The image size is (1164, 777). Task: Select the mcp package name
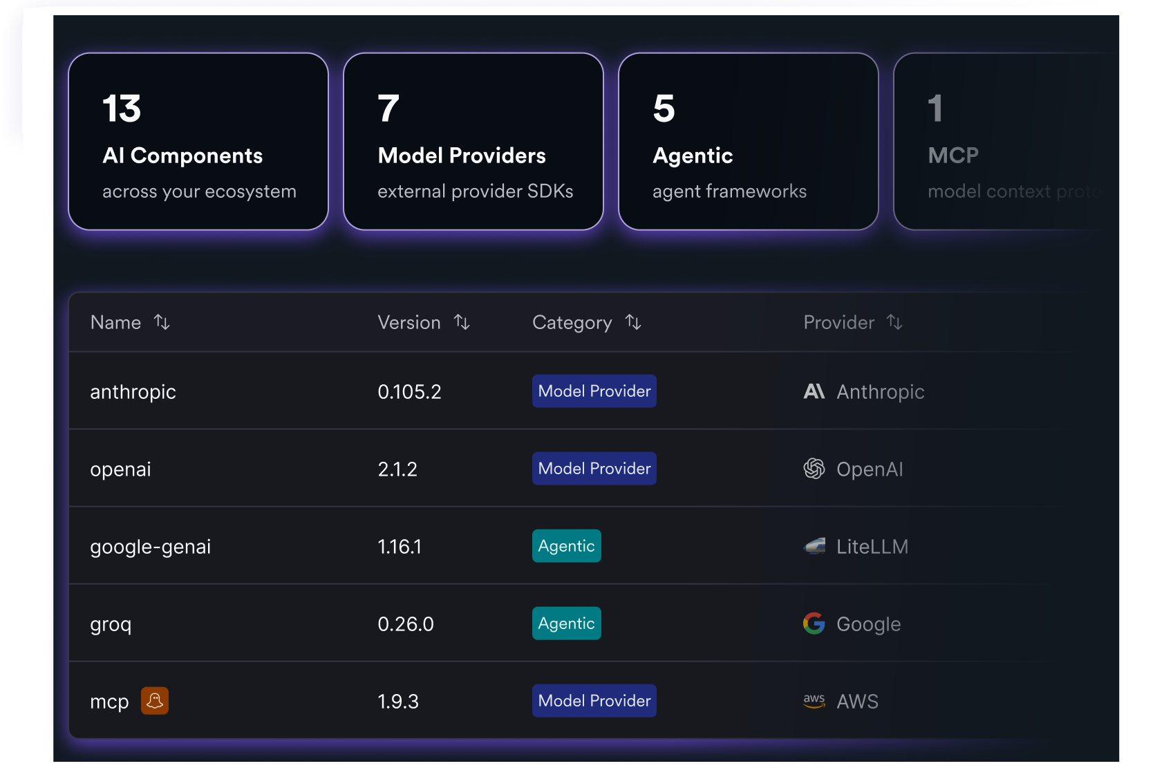pos(109,702)
